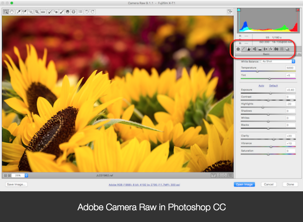This screenshot has height=222, width=303.
Task: Open the workflow options link
Action: pyautogui.click(x=145, y=185)
